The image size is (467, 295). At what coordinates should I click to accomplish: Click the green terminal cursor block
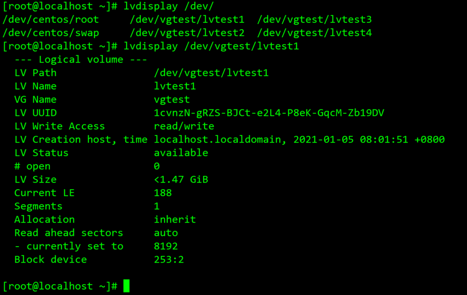pos(126,286)
